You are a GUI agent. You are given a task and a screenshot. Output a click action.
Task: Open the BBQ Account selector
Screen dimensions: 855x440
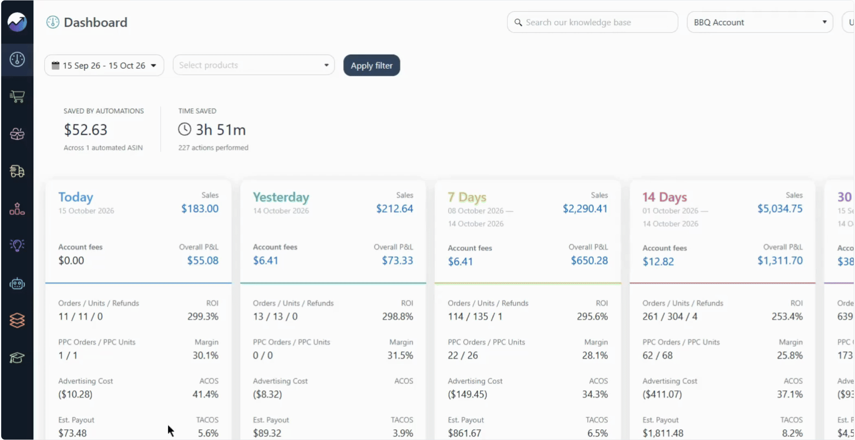click(760, 22)
